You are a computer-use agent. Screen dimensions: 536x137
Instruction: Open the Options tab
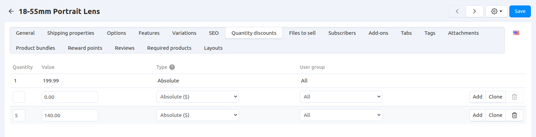[x=116, y=33]
